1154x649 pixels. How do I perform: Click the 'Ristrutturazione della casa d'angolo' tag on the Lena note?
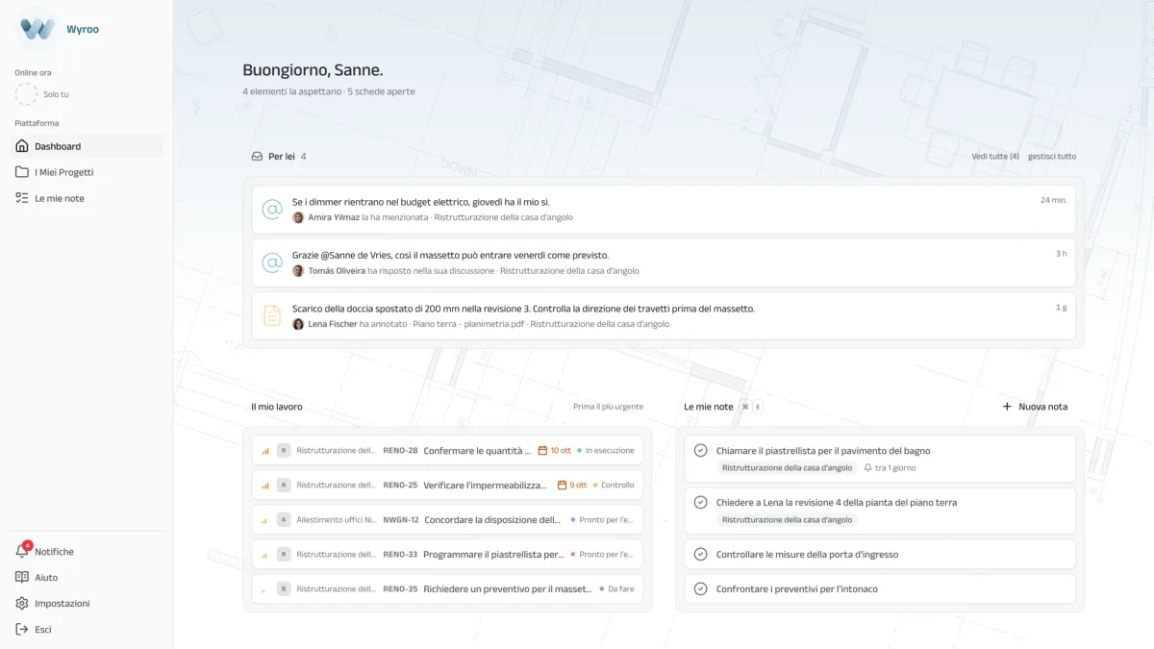[x=787, y=519]
